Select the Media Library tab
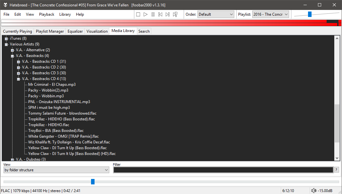This screenshot has height=194, width=342. [123, 31]
